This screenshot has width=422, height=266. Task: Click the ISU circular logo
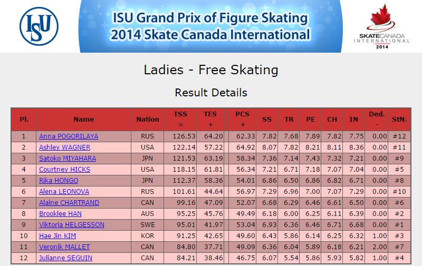pos(39,26)
